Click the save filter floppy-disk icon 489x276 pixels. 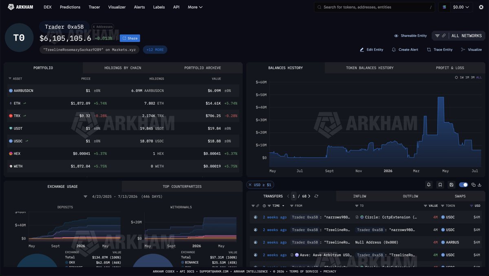452,185
